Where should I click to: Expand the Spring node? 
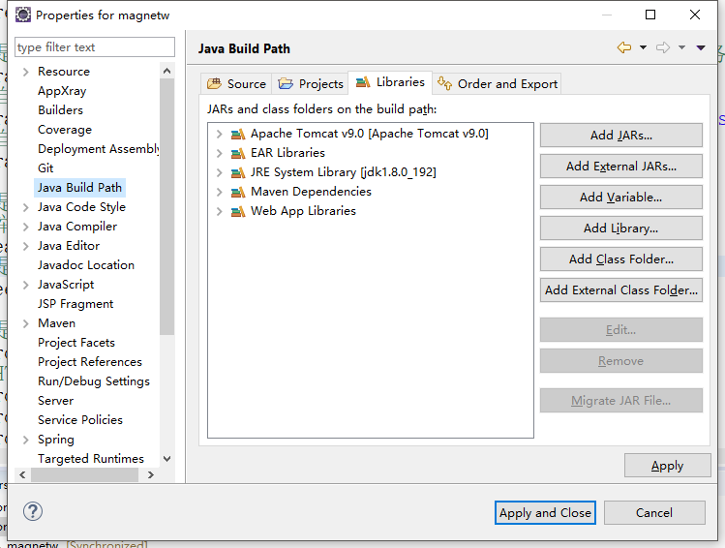point(26,440)
